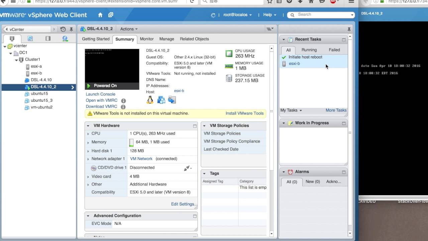Switch to the Monitor tab
Viewport: 428px width, 241px height.
point(147,39)
